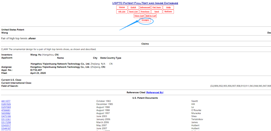Open the USPTO Patent Full-Text and Image Database title link
Viewport: 271px width, 131px height.
(145, 3)
